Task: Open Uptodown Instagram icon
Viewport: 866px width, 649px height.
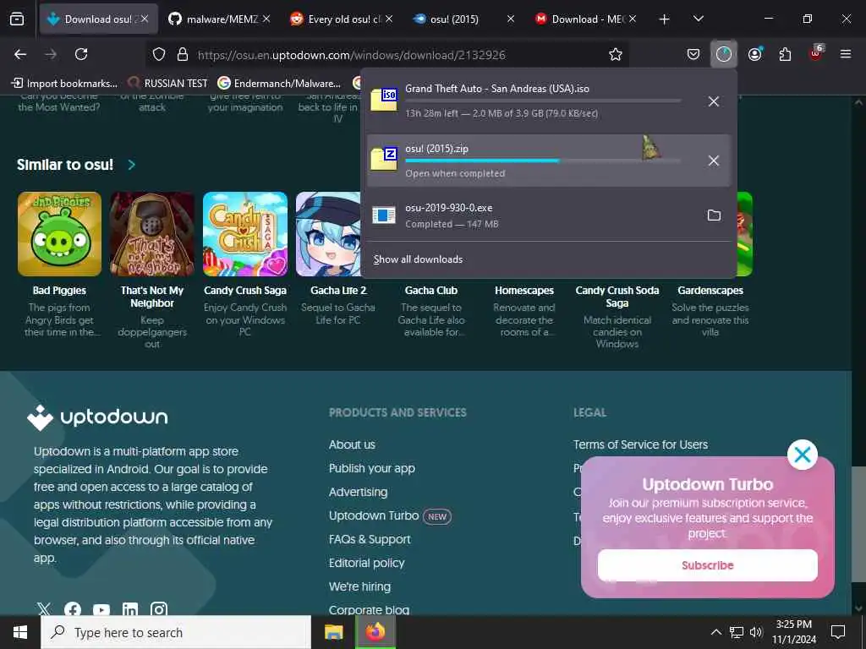Action: click(x=159, y=609)
